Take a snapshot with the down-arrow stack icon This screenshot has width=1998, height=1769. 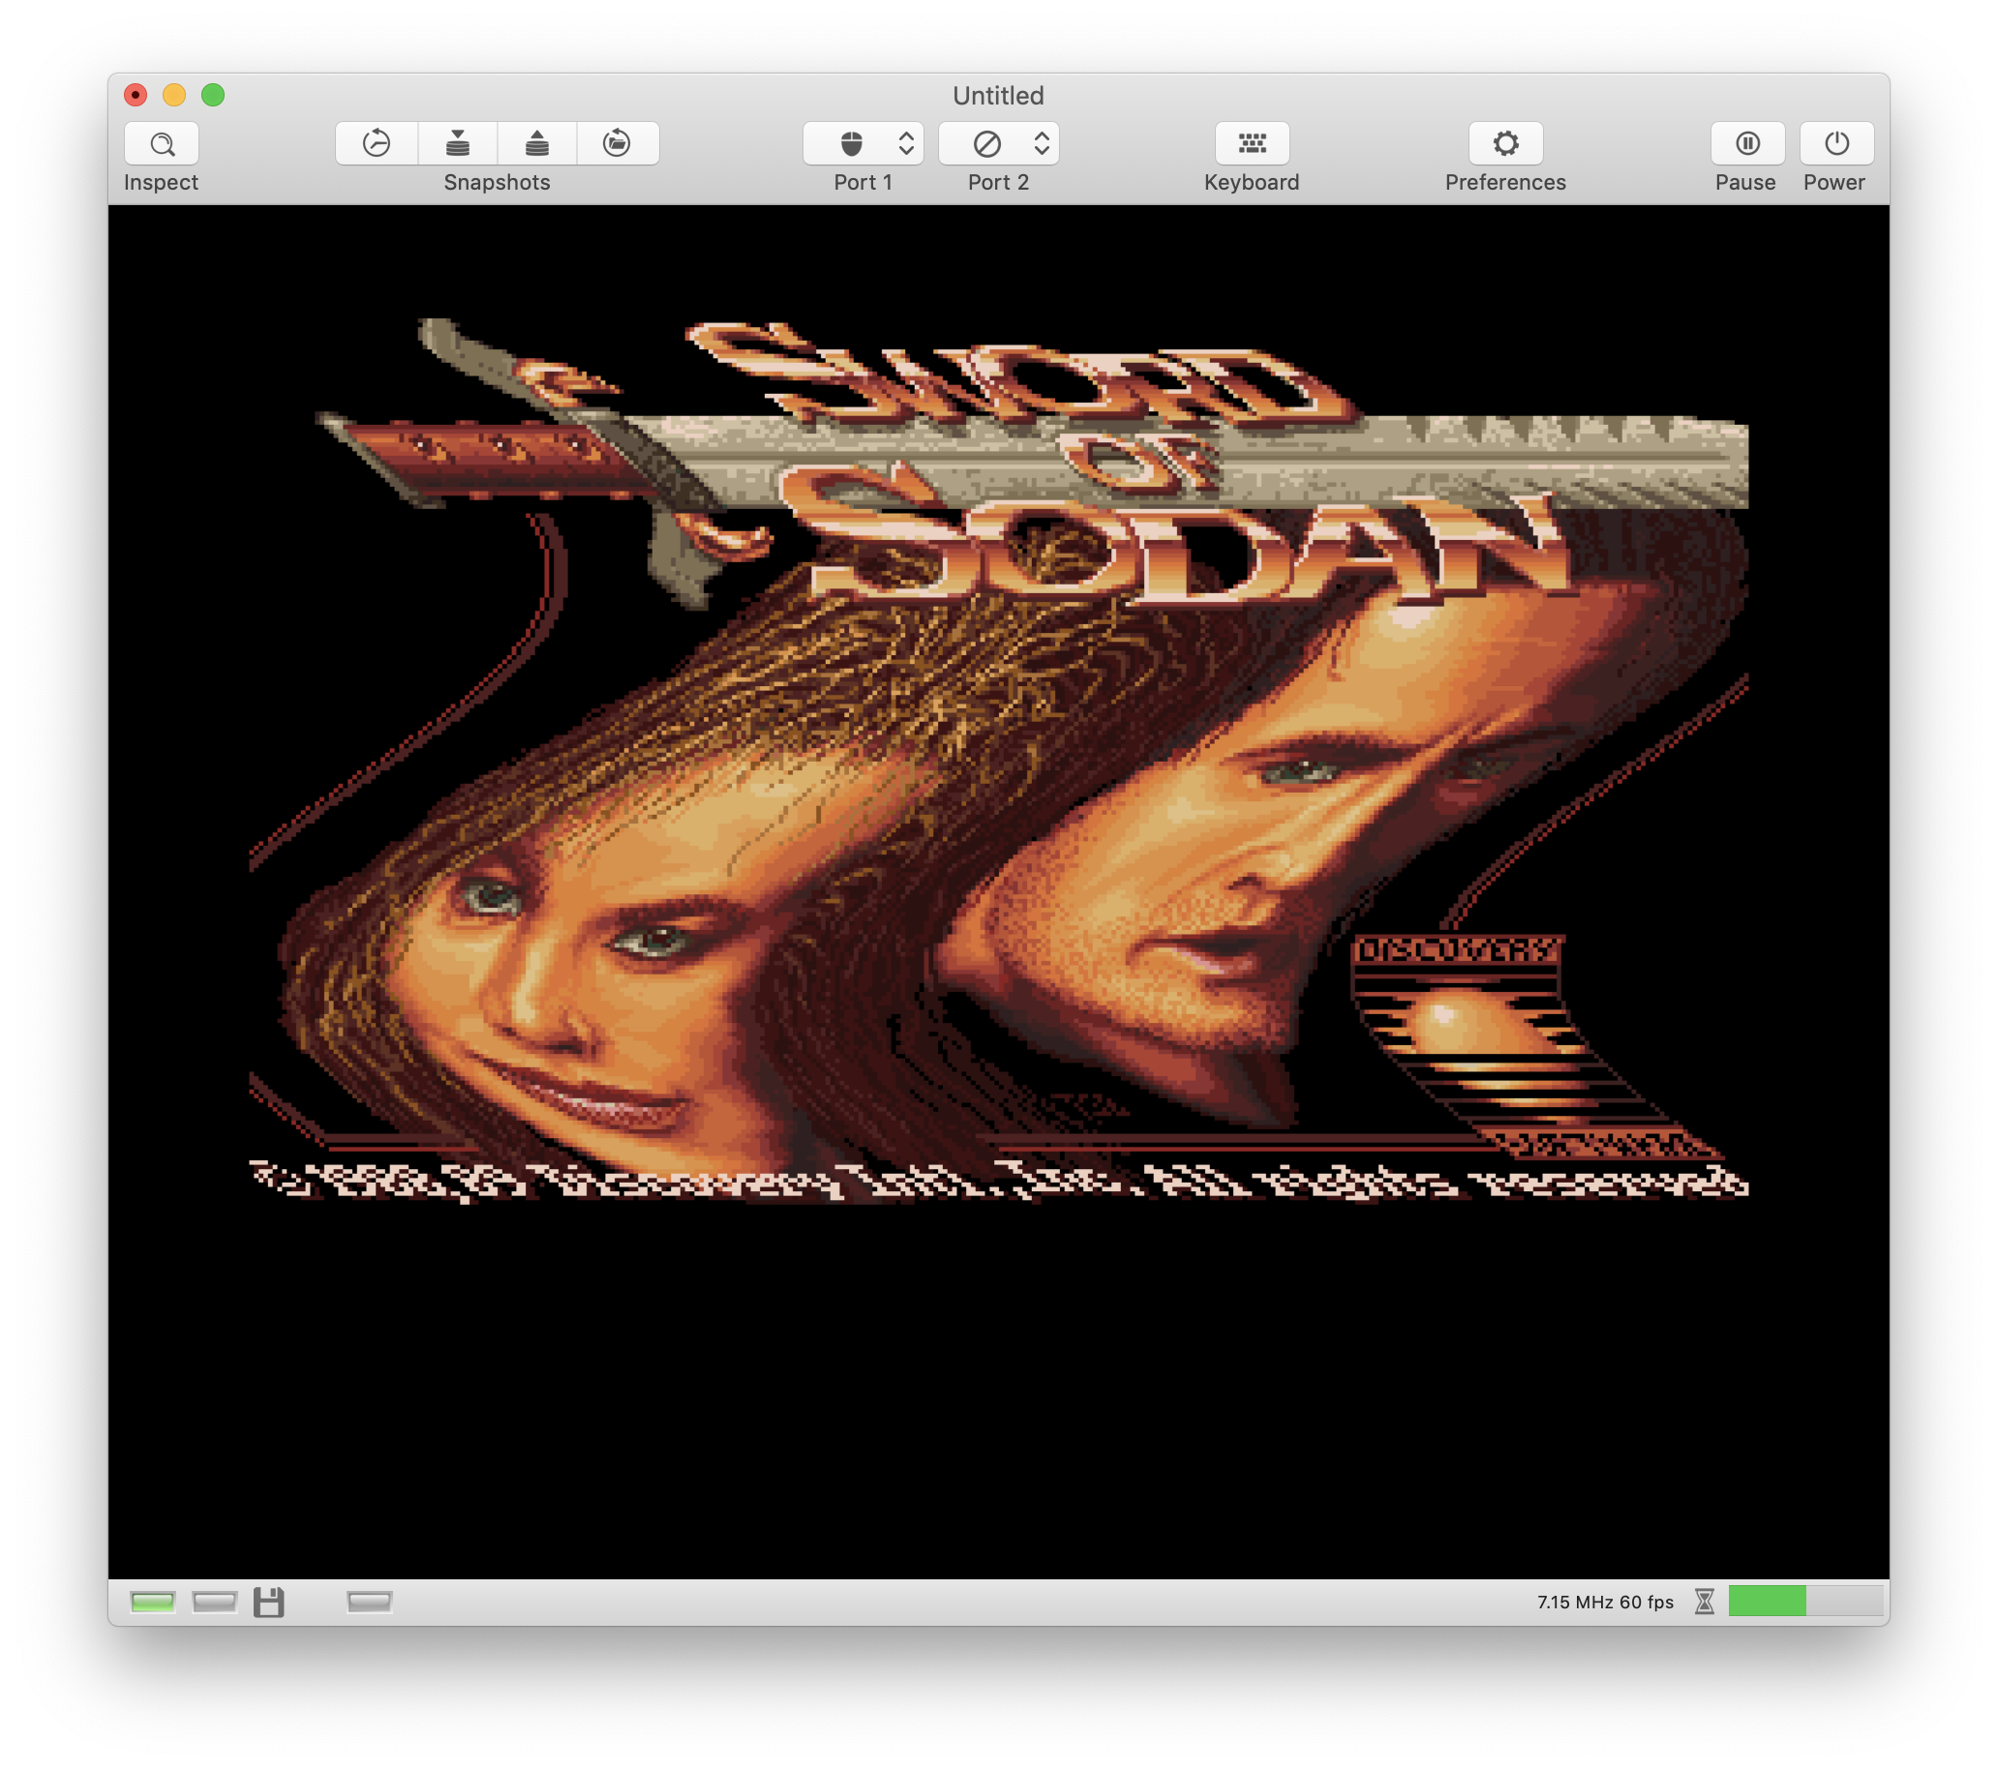[x=458, y=143]
